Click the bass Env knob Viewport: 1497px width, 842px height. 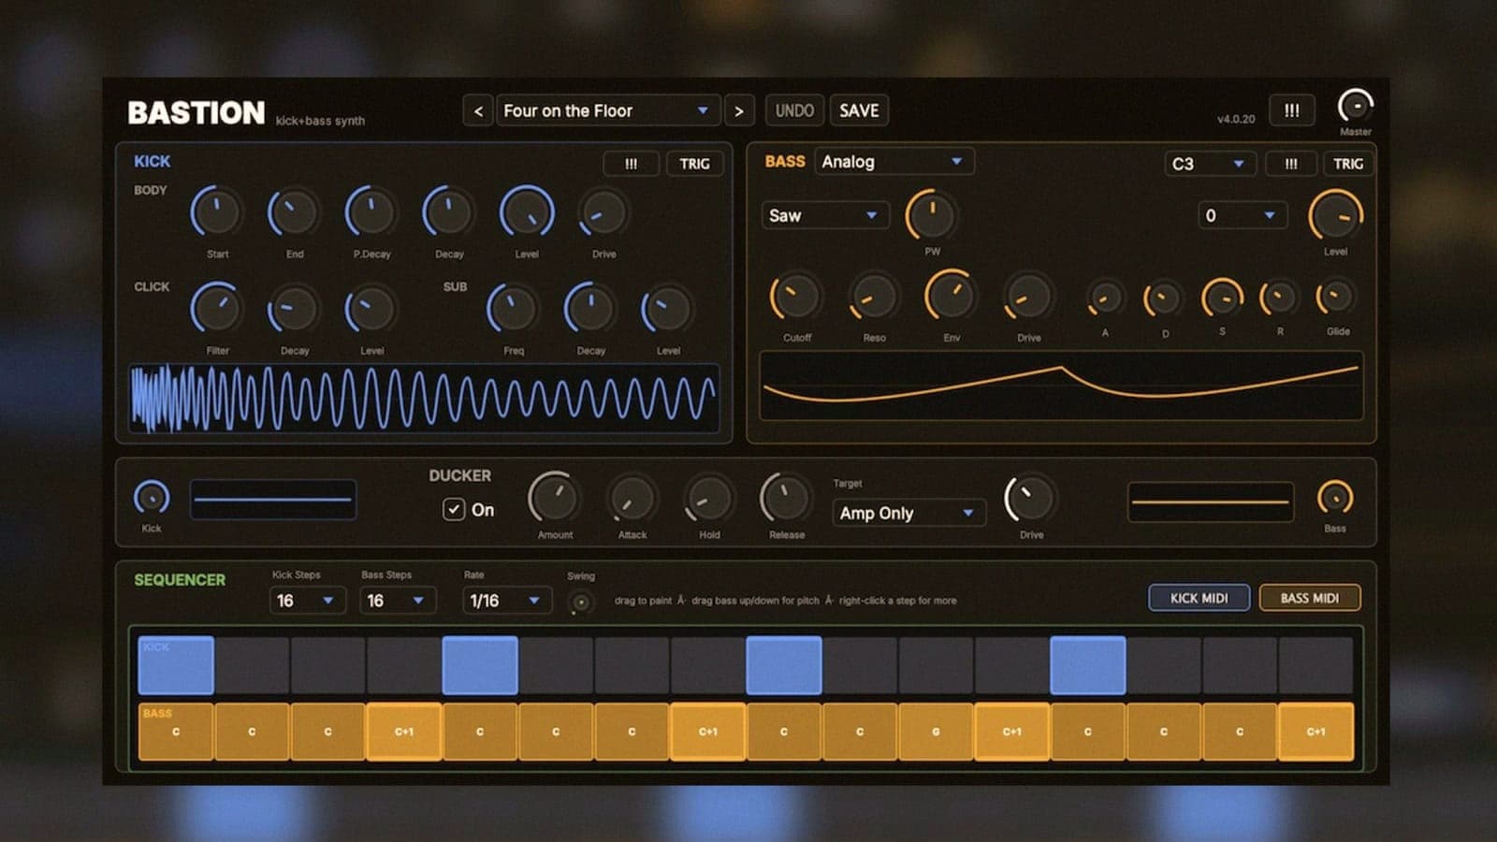(952, 296)
